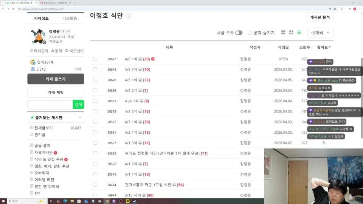Viewport: 363px width, 204px height.
Task: Select checkbox for post 20573
Action: click(95, 111)
